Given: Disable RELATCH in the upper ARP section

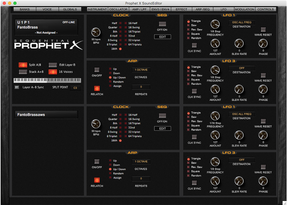Looking at the screenshot, I should tap(97, 88).
